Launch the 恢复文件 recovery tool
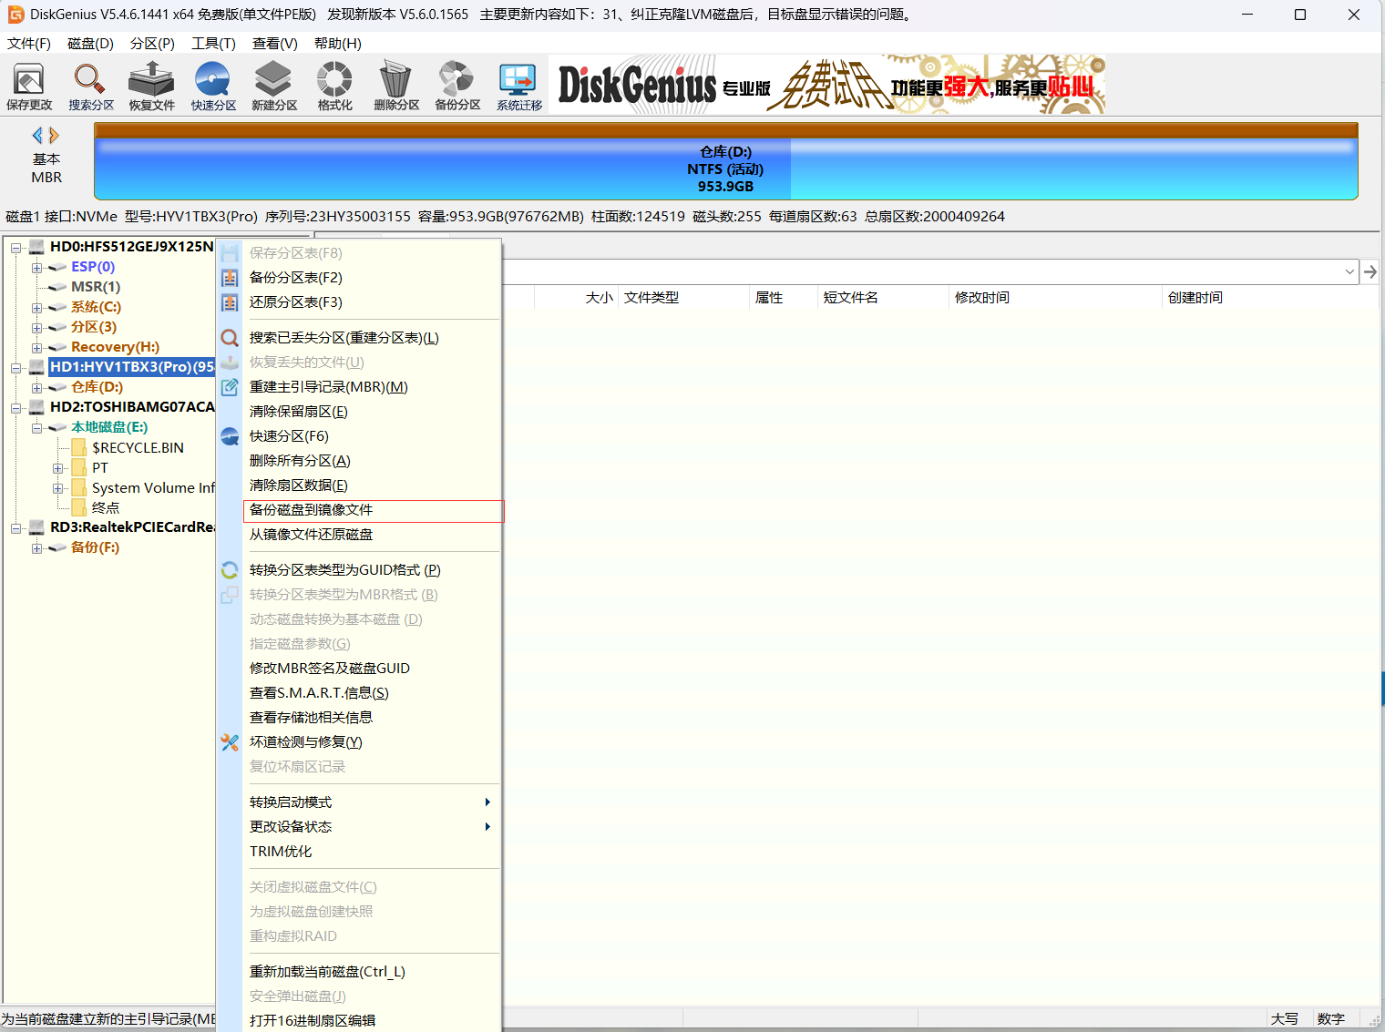The width and height of the screenshot is (1385, 1032). point(151,87)
